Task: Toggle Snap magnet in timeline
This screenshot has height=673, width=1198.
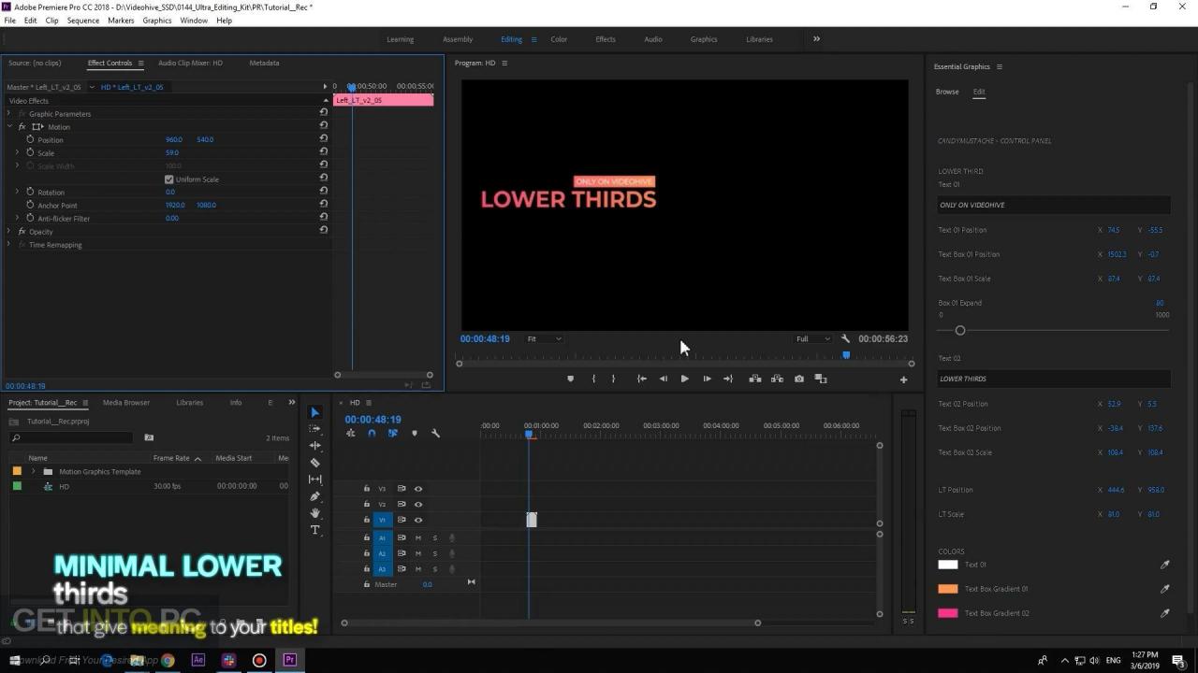Action: point(372,433)
